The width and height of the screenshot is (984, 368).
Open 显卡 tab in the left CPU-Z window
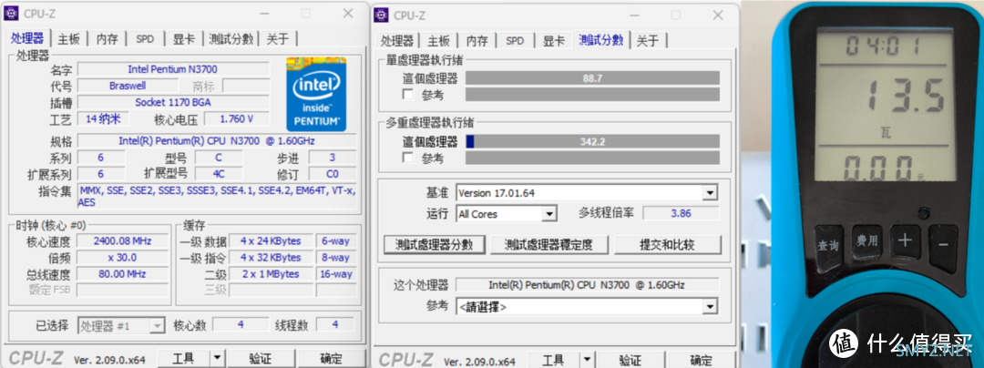pos(184,39)
